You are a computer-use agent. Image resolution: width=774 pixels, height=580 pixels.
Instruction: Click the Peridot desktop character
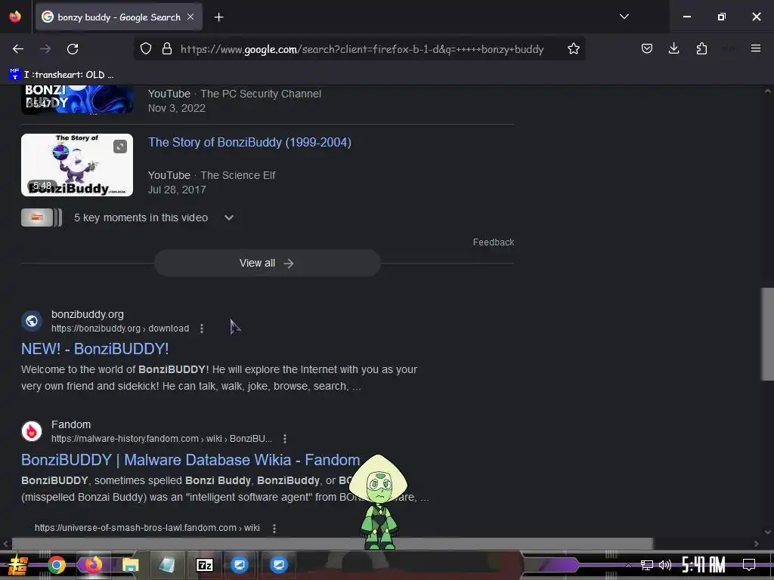coord(379,502)
